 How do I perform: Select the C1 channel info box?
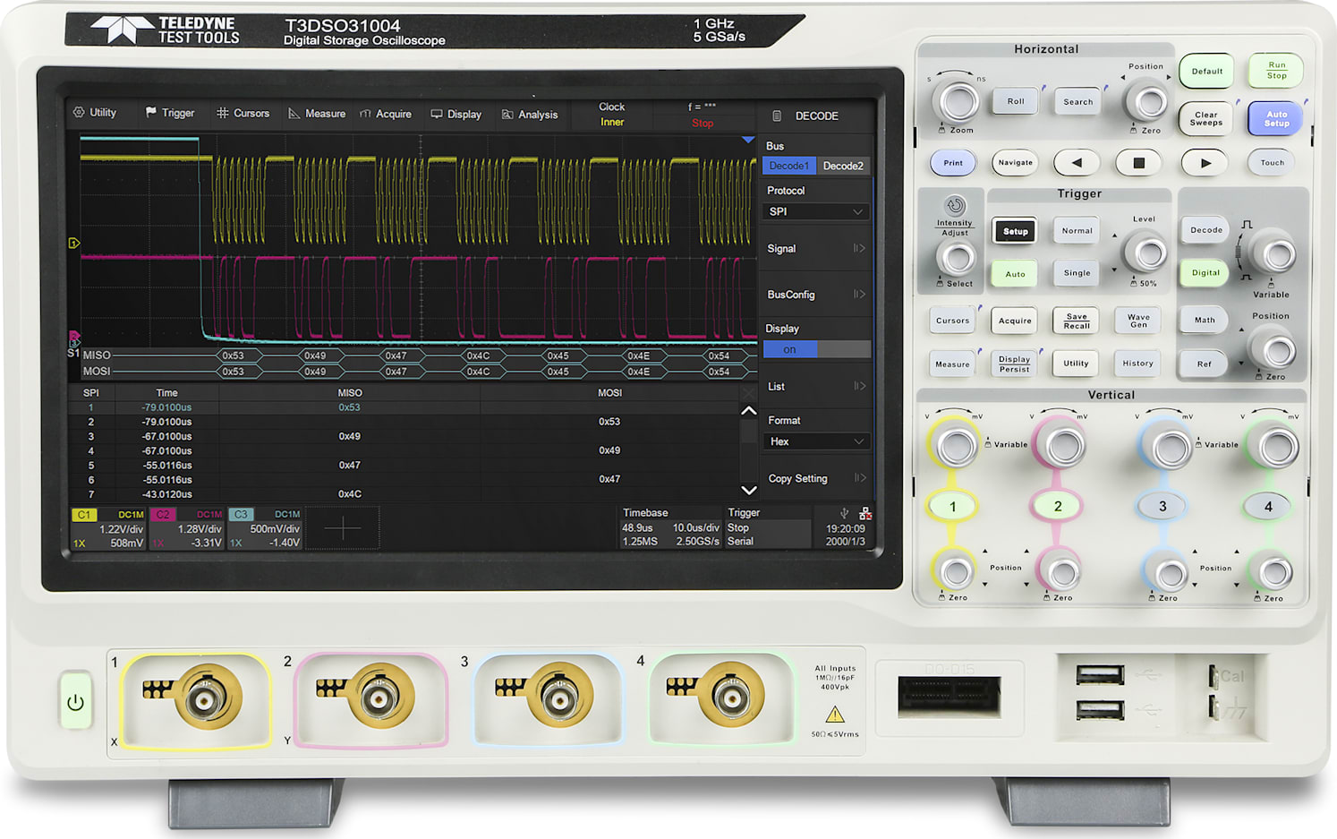tap(108, 528)
